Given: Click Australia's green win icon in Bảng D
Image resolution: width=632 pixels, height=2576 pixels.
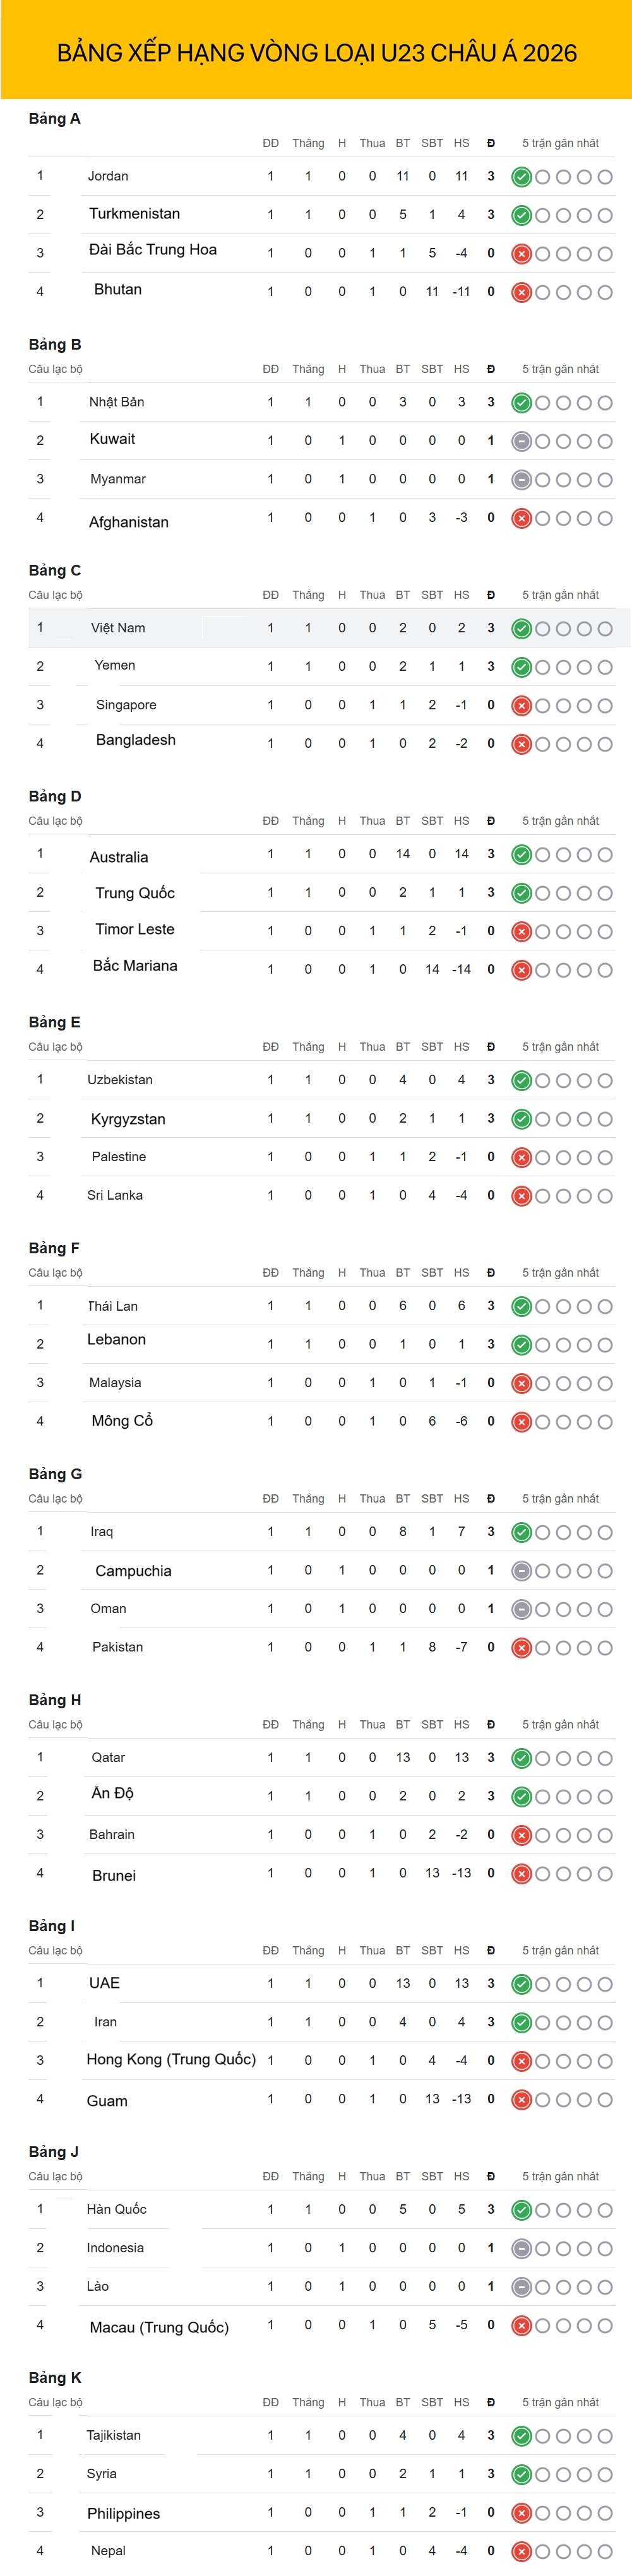Looking at the screenshot, I should point(521,855).
